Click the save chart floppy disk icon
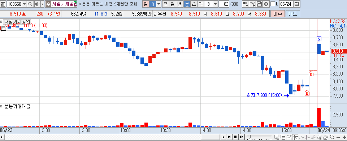 259,4
